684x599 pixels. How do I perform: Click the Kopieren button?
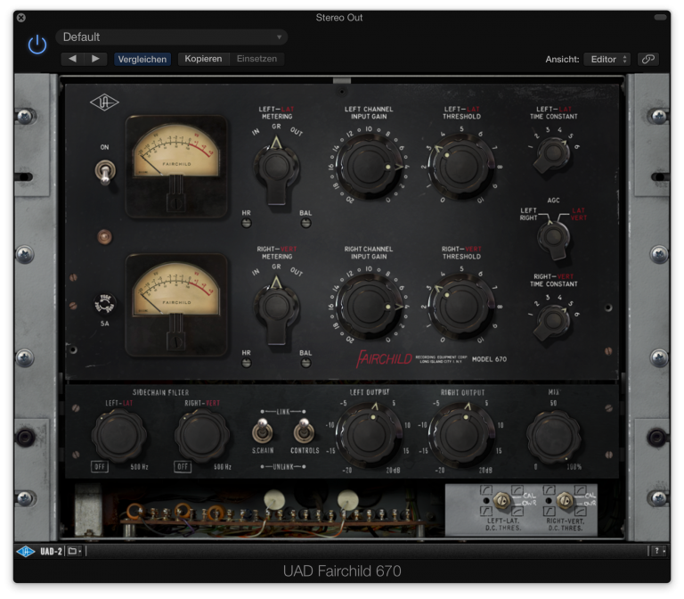point(203,59)
